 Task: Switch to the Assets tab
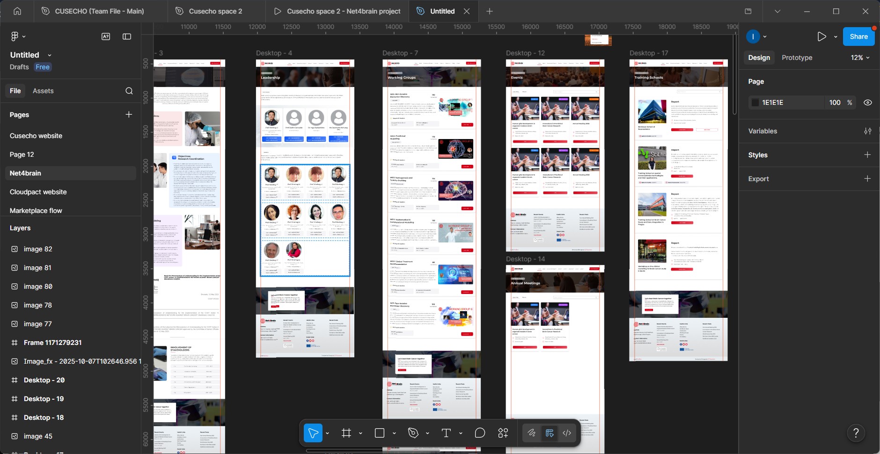43,91
